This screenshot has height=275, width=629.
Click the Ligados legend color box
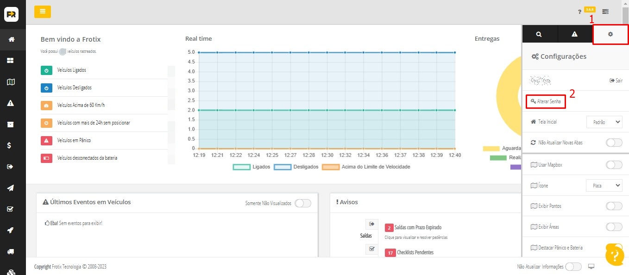(241, 167)
